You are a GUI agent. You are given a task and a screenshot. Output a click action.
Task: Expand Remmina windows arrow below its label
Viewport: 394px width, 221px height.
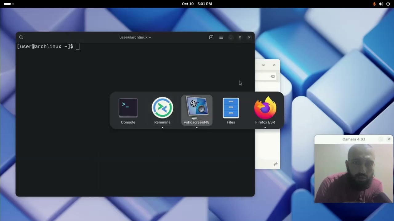[x=163, y=128]
